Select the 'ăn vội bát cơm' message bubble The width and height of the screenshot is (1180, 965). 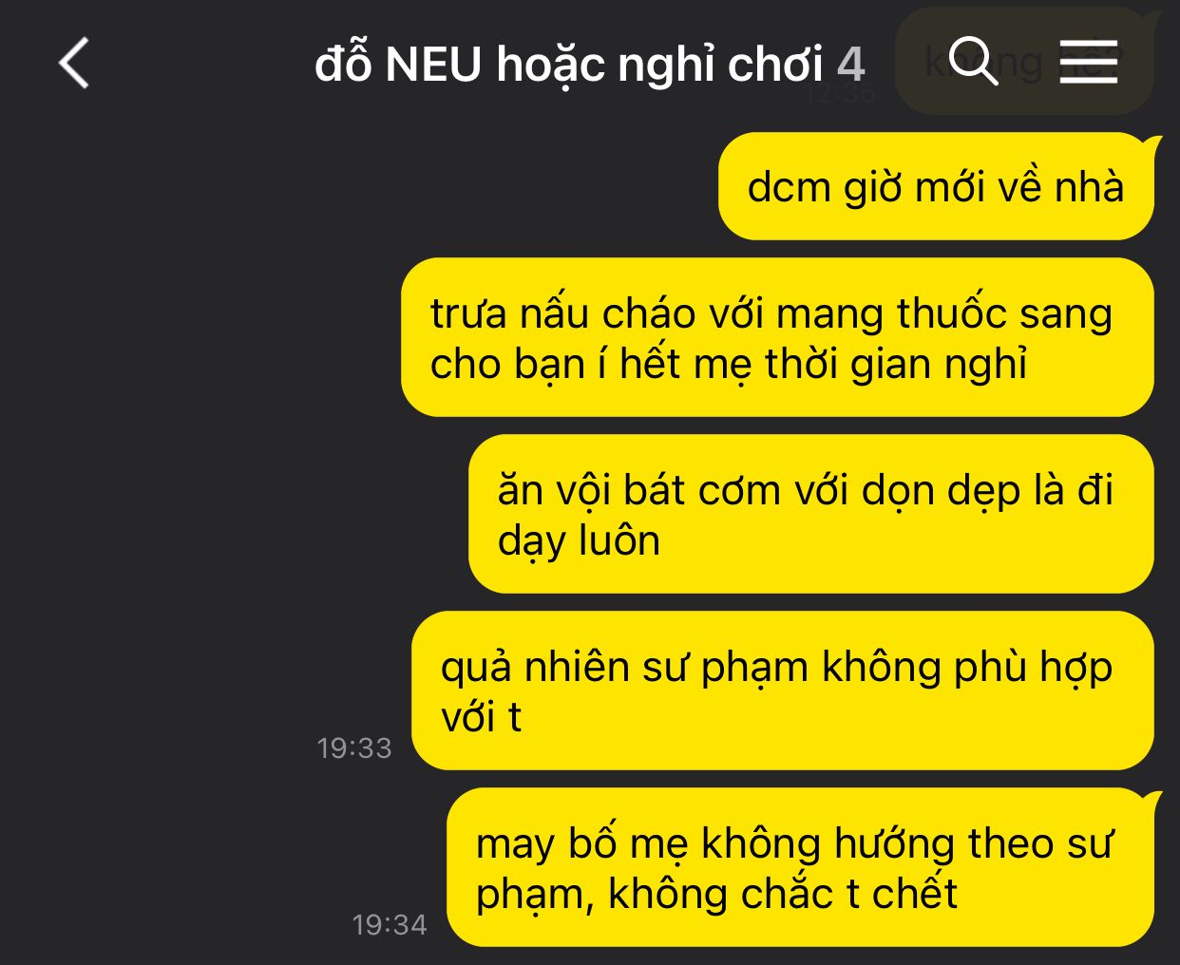pyautogui.click(x=811, y=514)
